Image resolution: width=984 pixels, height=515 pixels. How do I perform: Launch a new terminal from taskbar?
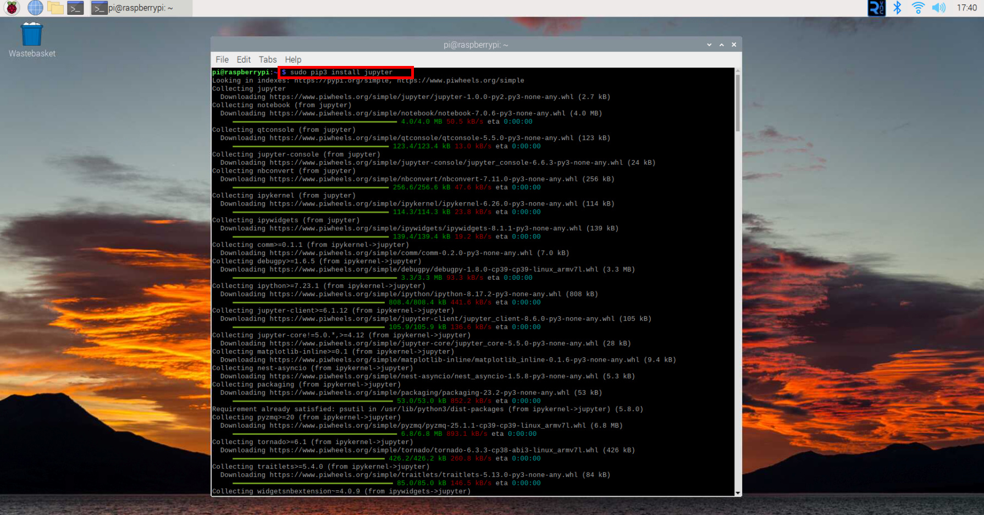tap(75, 8)
